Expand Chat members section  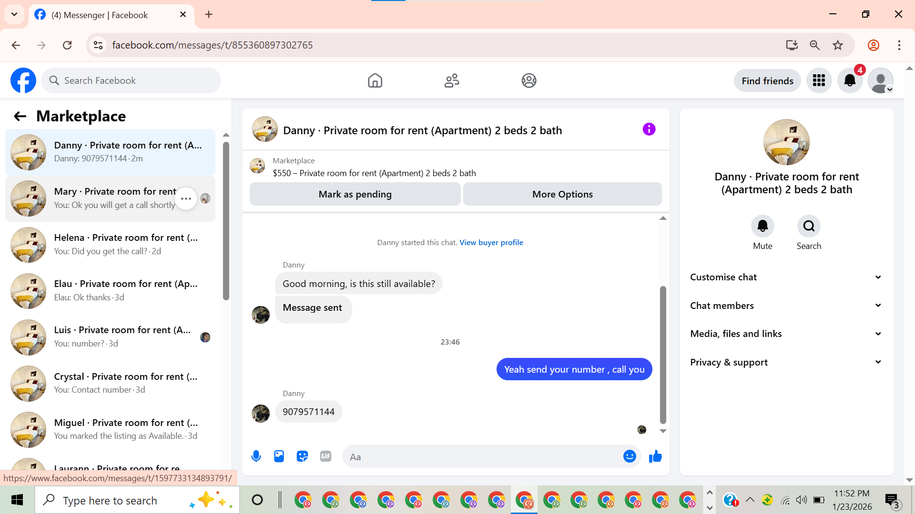[786, 306]
